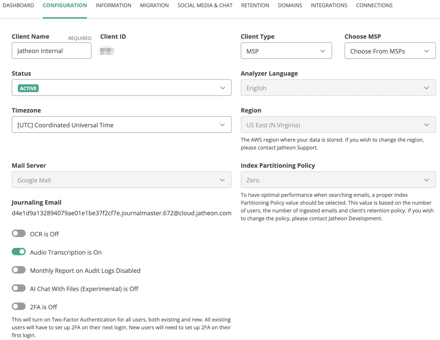Open the Mail Server dropdown

(122, 180)
